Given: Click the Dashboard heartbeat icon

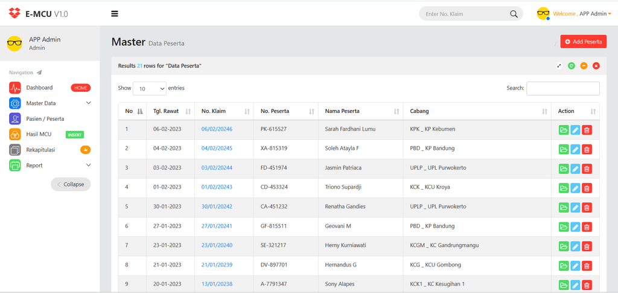Looking at the screenshot, I should coord(15,88).
